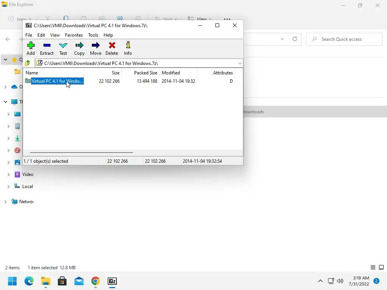Open the View menu in 7-Zip
The image size is (387, 290).
click(55, 35)
